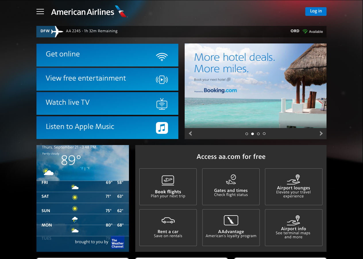Click the AAdvantage card icon
The image size is (363, 259).
tap(231, 220)
